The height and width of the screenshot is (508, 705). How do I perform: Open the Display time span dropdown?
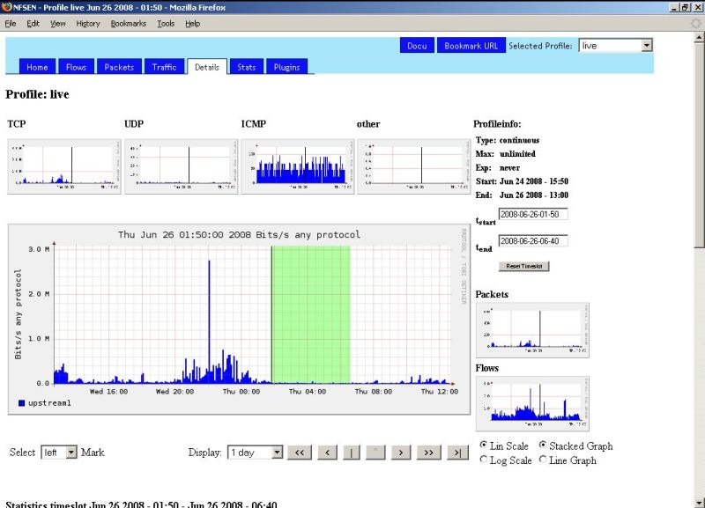click(x=256, y=453)
